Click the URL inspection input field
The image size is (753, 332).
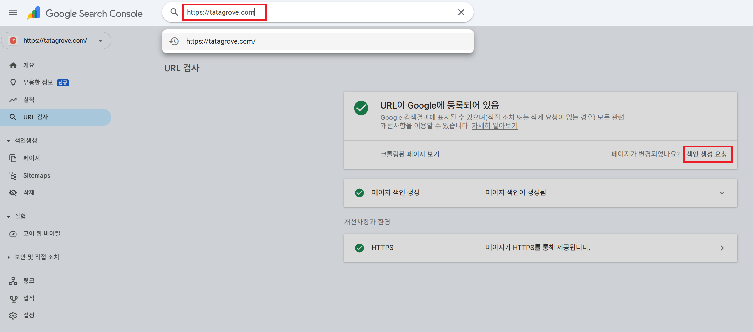coord(318,12)
